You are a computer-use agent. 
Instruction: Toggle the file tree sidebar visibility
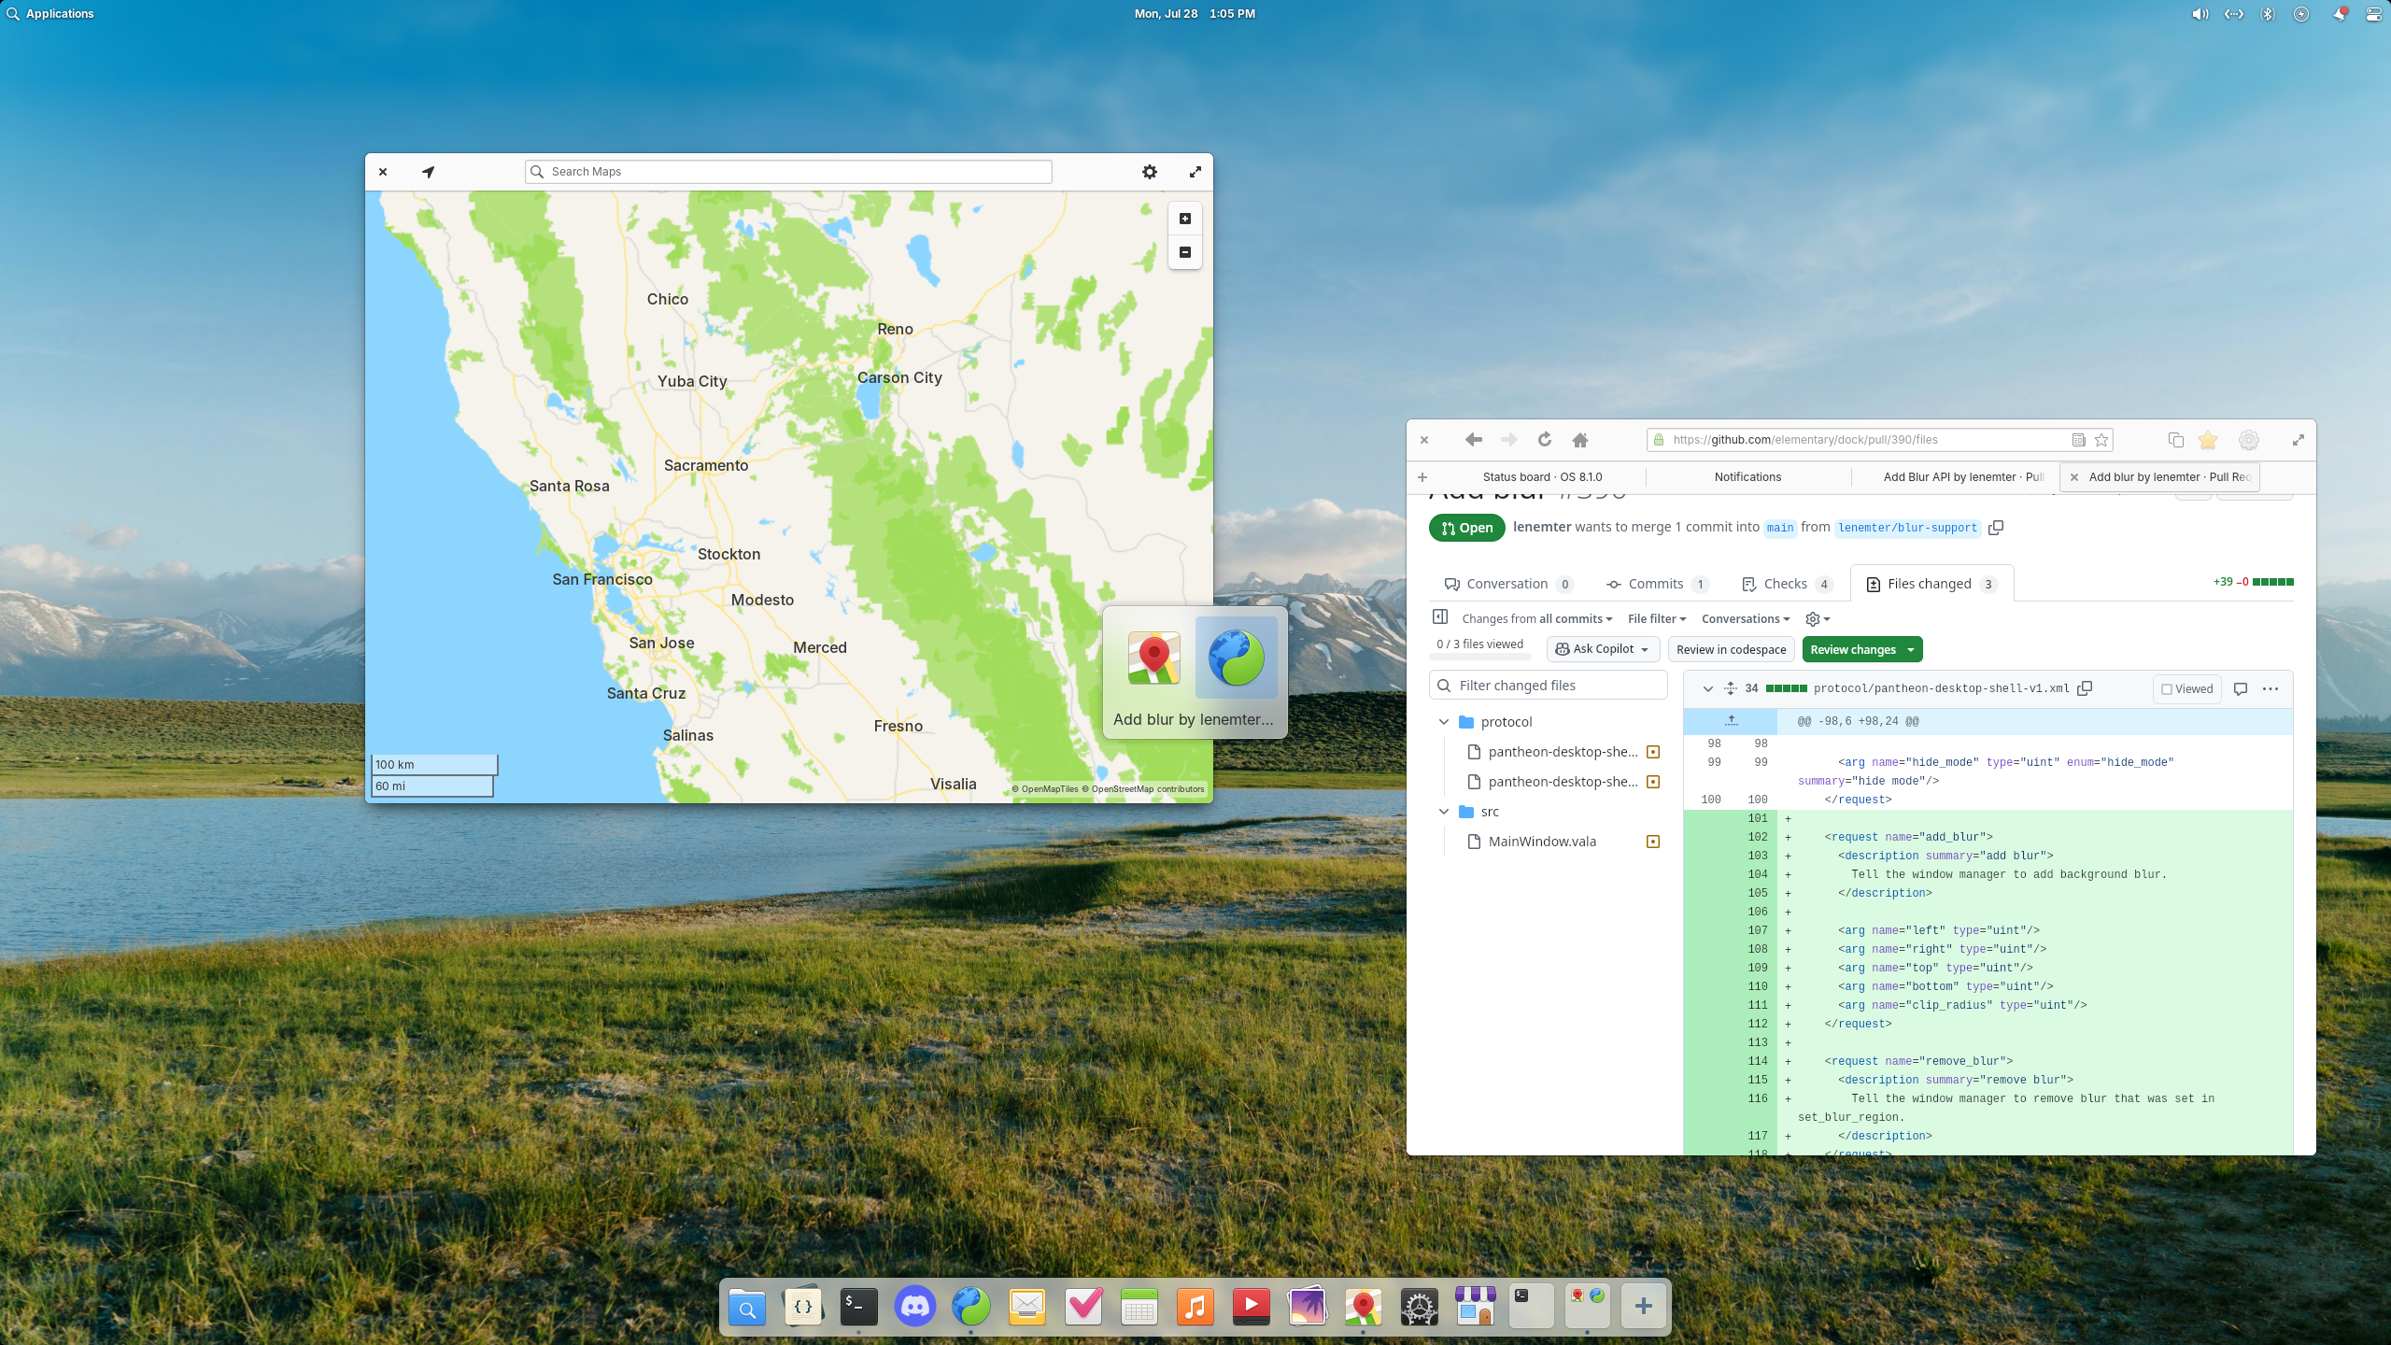coord(1442,616)
